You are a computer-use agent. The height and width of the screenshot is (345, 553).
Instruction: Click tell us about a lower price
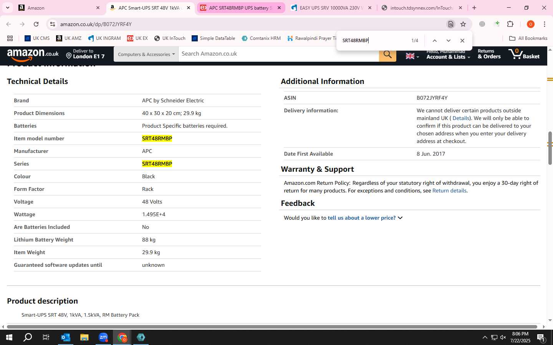[x=361, y=218]
